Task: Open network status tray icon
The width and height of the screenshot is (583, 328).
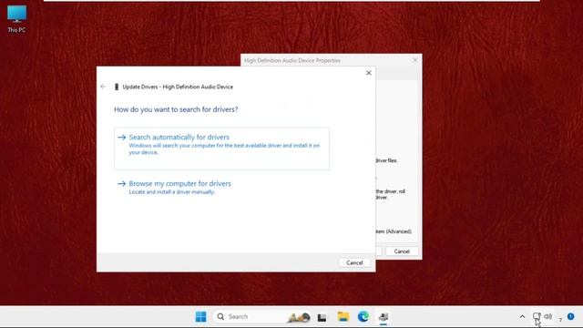Action: point(537,316)
